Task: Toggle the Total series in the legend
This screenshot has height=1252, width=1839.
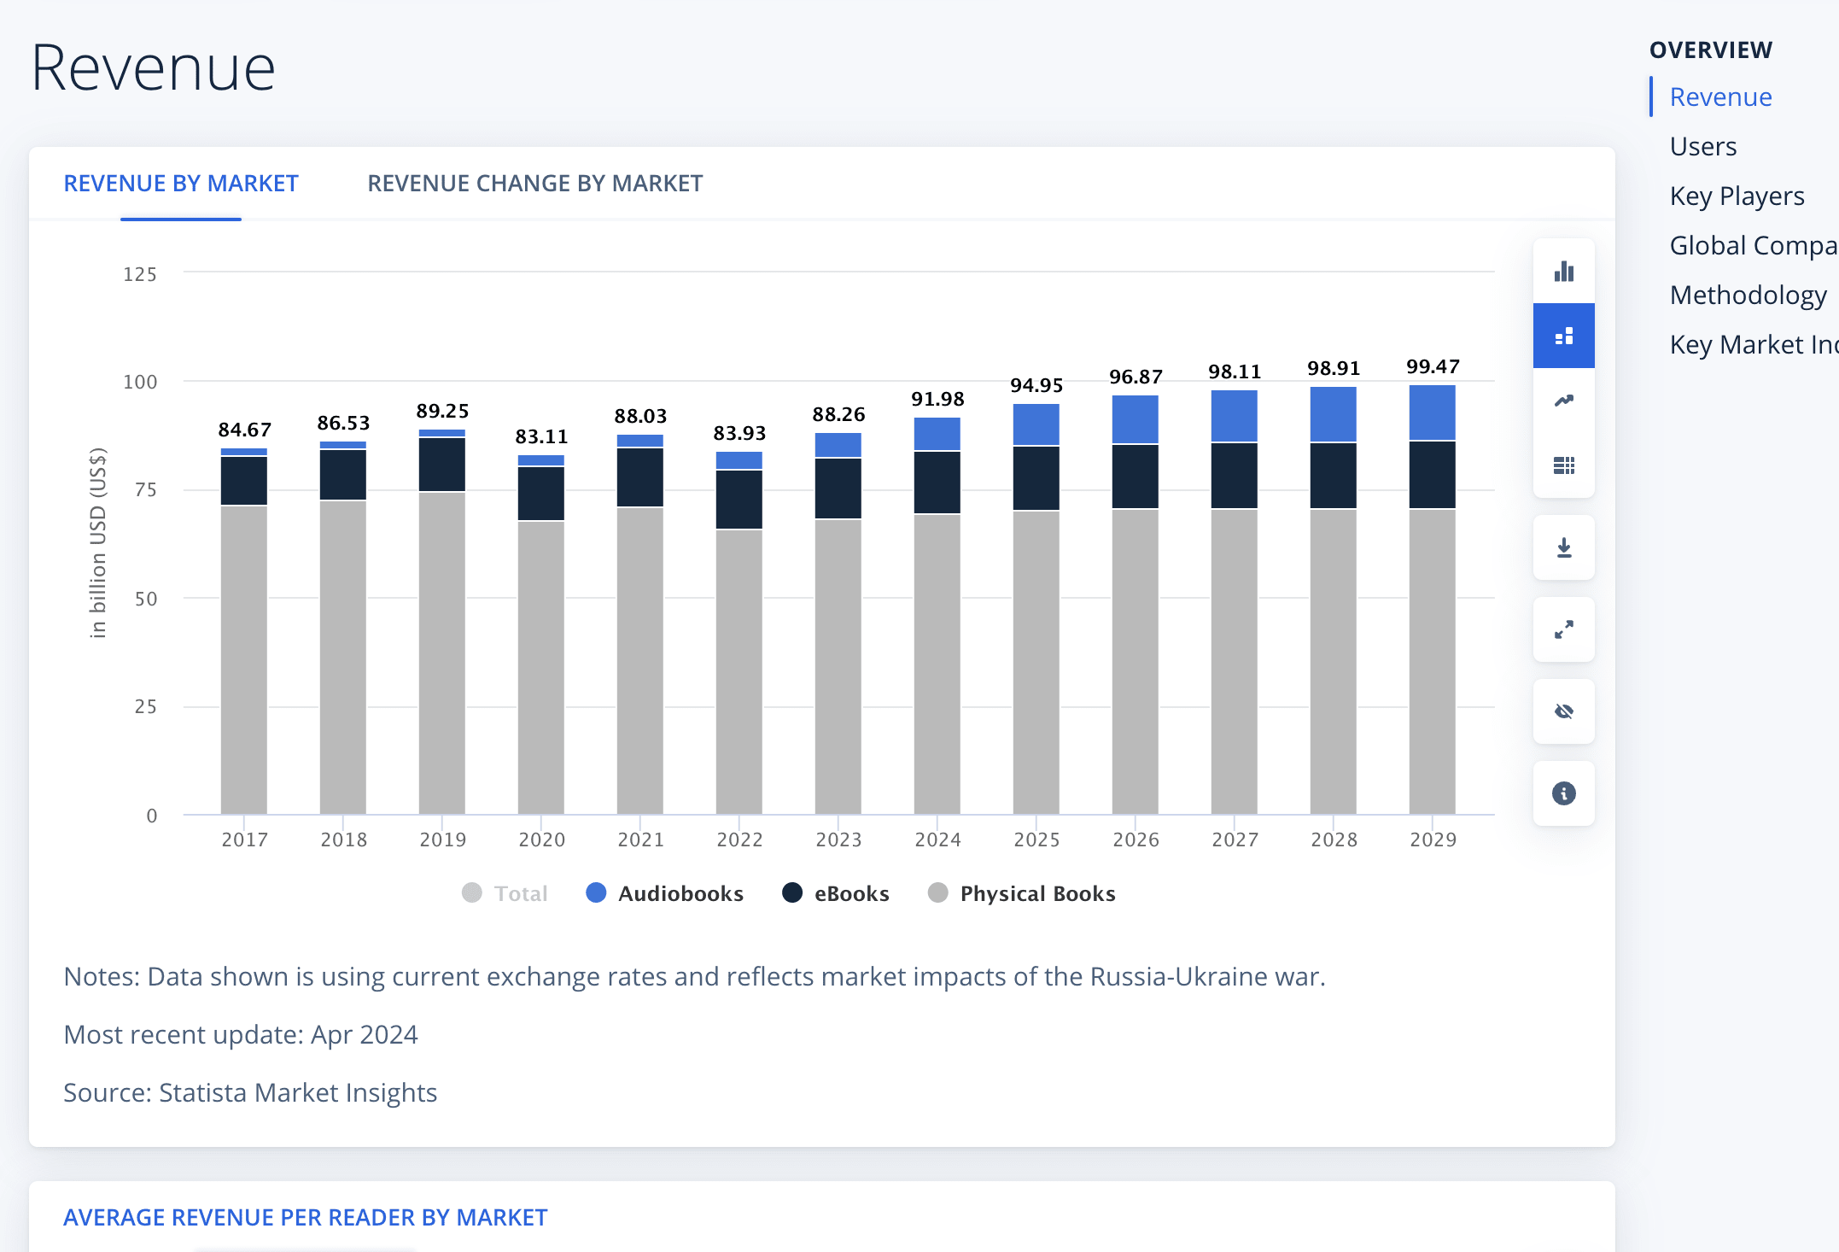Action: pyautogui.click(x=505, y=893)
